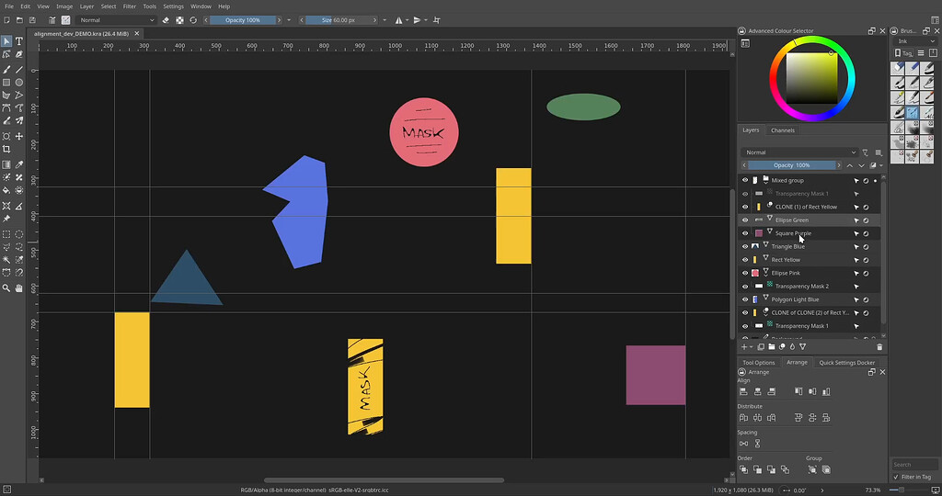This screenshot has width=942, height=496.
Task: Move layer up with arrow button
Action: [x=849, y=165]
